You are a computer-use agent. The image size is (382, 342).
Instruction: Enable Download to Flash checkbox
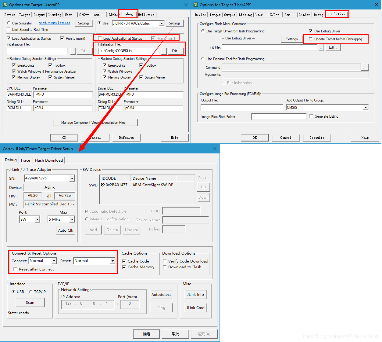(x=165, y=267)
